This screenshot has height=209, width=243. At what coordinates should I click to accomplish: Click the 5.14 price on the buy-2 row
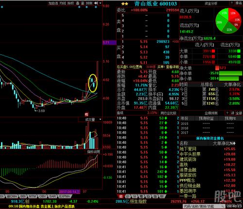(x=144, y=47)
